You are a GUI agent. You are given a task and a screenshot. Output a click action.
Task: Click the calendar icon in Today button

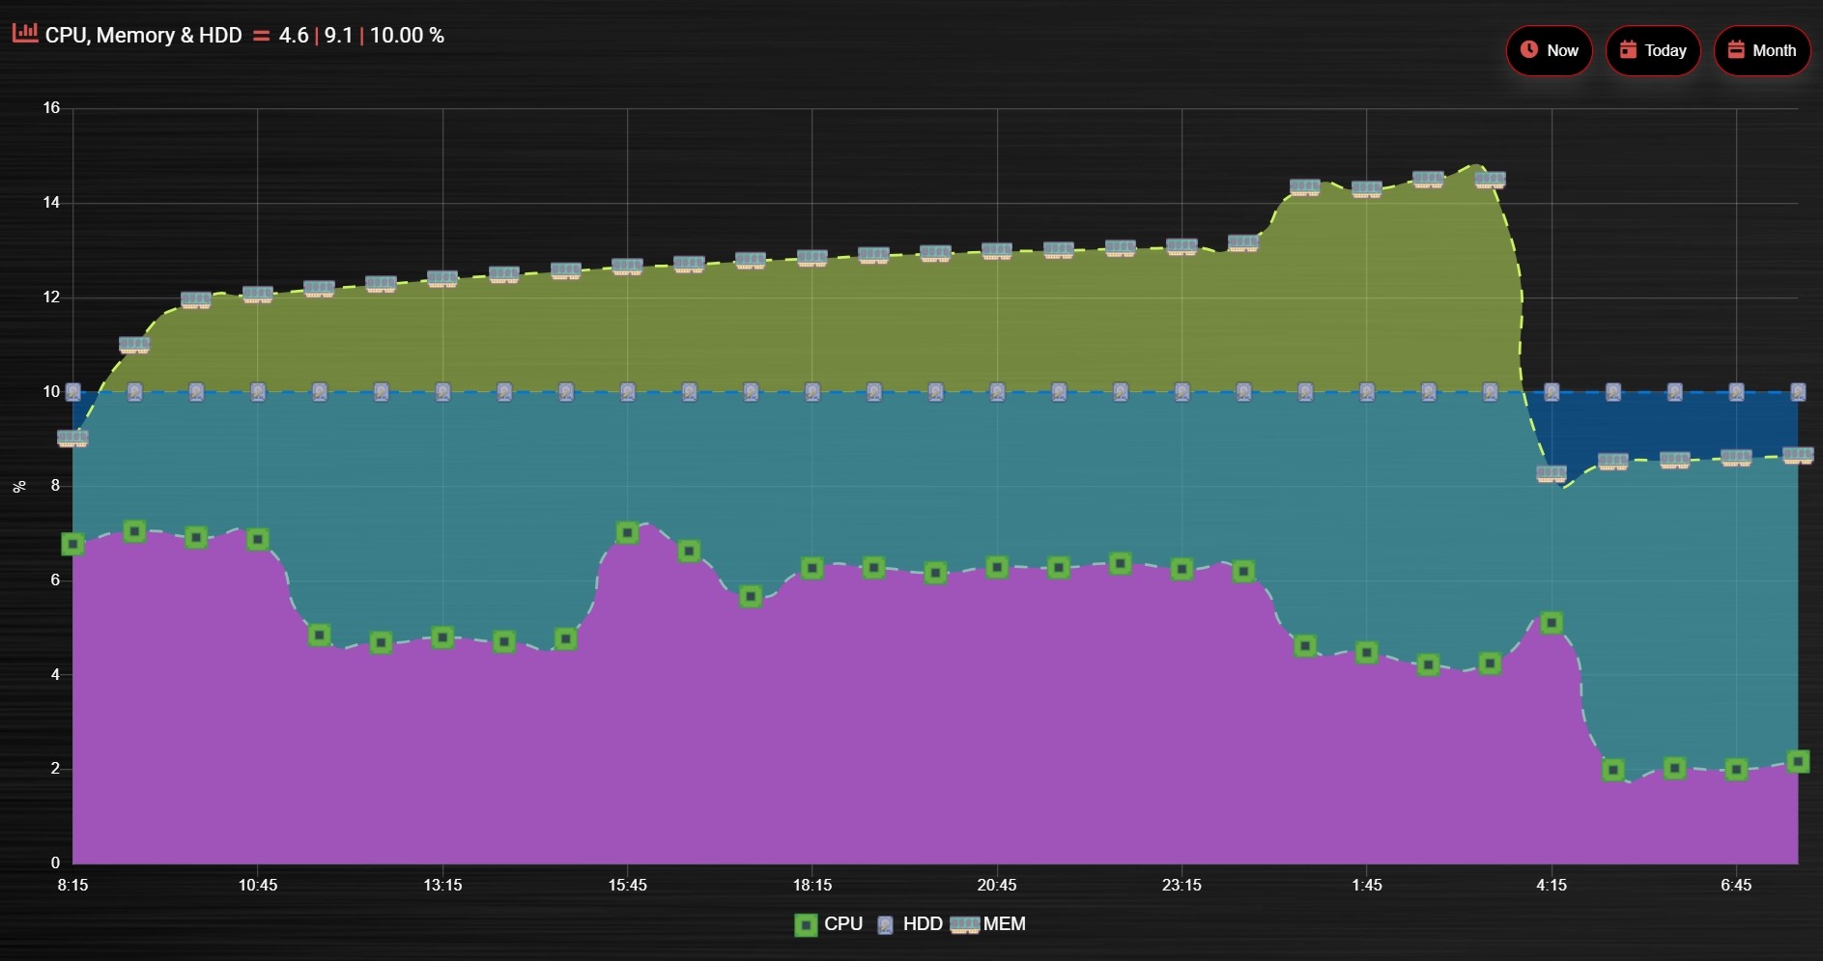click(x=1628, y=49)
